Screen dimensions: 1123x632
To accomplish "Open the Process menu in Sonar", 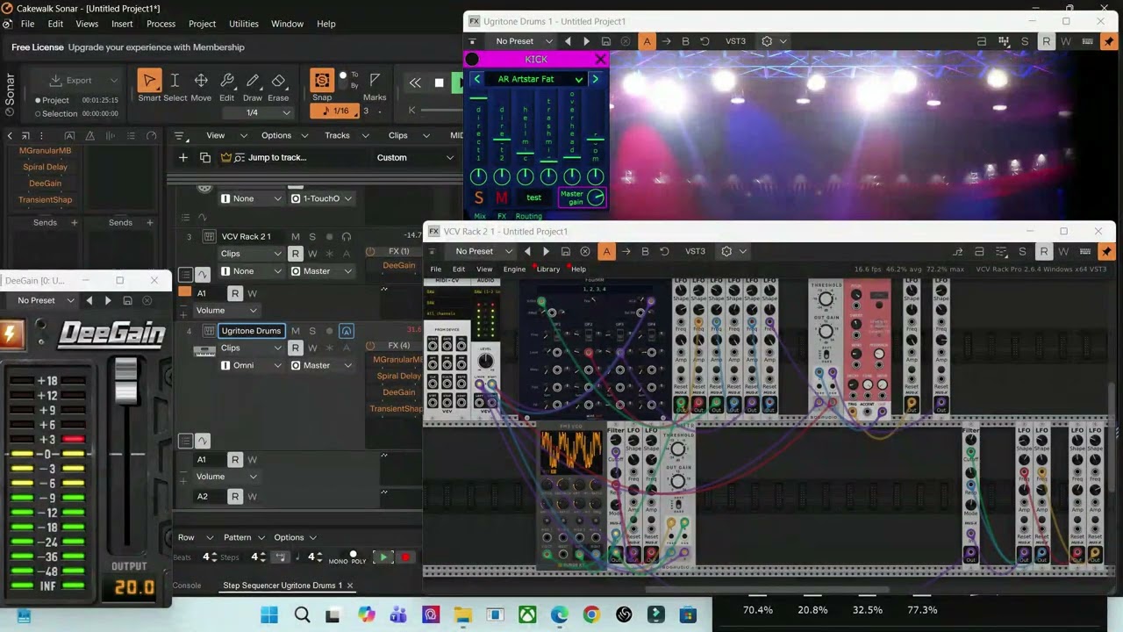I will click(x=161, y=24).
